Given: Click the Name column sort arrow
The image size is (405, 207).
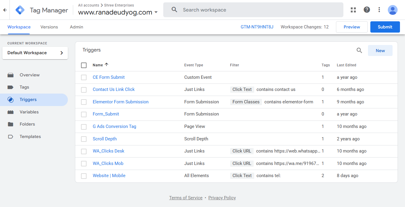Looking at the screenshot, I should tap(107, 65).
